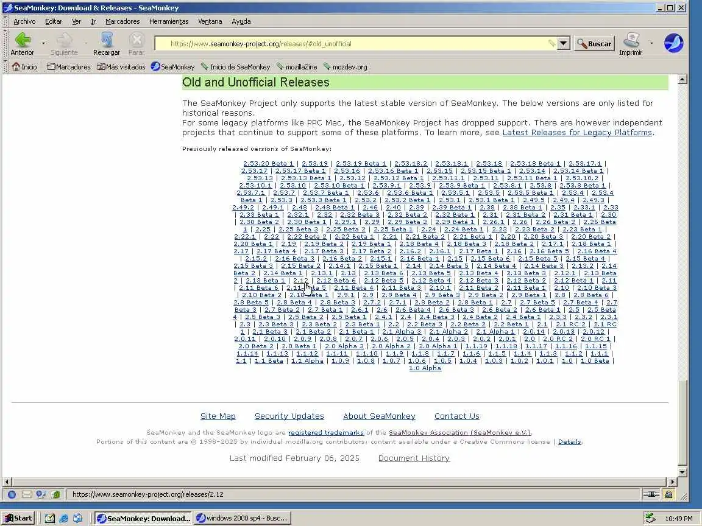
Task: Open Inicio home bookmark
Action: tap(24, 66)
